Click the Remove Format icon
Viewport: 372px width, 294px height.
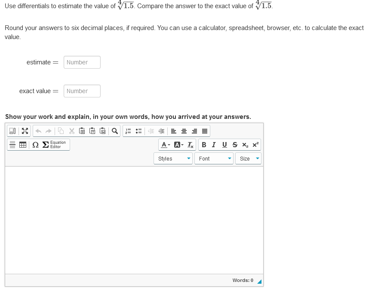pos(190,145)
